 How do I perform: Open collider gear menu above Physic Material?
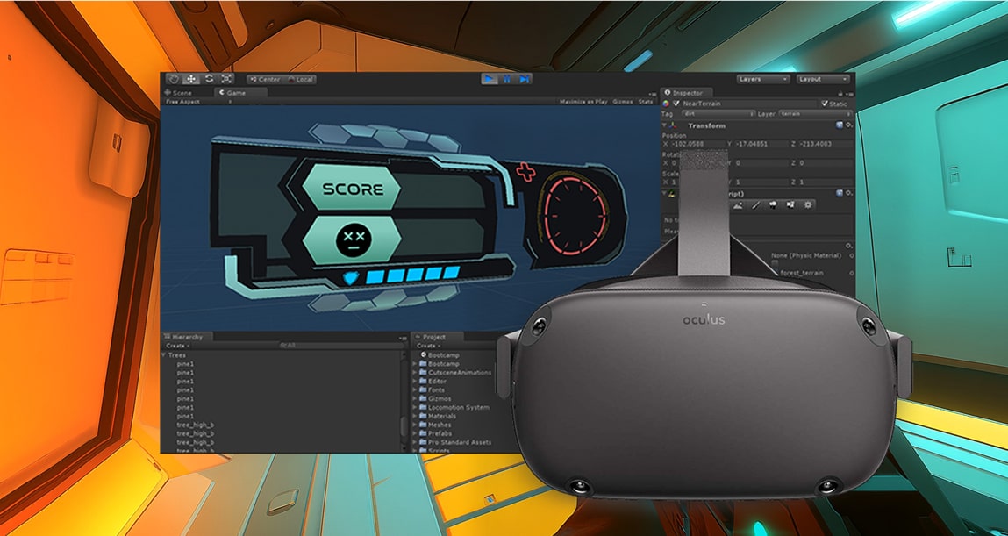tap(848, 247)
